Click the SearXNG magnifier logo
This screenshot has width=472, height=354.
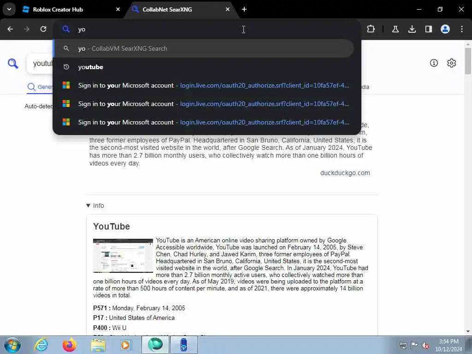[13, 64]
